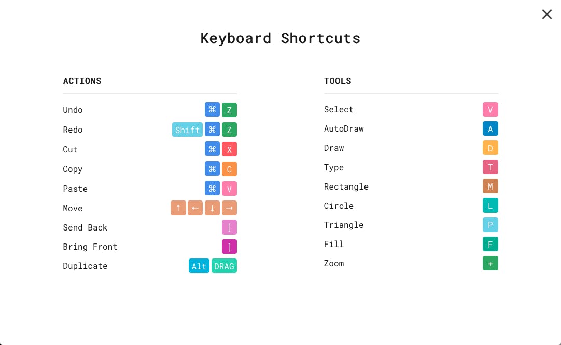Click the Alt key badge for Duplicate
561x345 pixels.
pos(199,266)
